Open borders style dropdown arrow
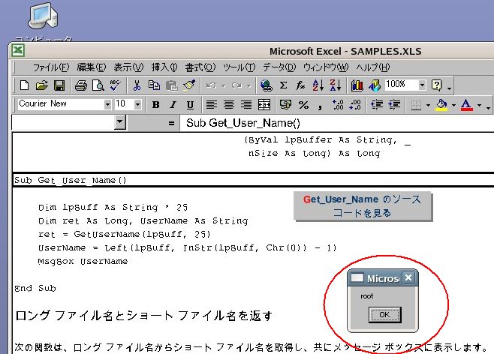Viewport: 494px width, 354px height. click(428, 105)
